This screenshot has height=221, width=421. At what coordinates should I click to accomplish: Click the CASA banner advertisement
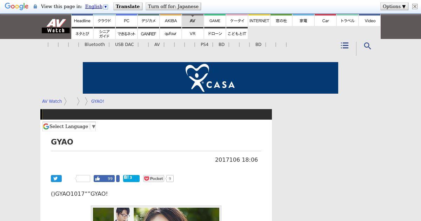[x=210, y=78]
